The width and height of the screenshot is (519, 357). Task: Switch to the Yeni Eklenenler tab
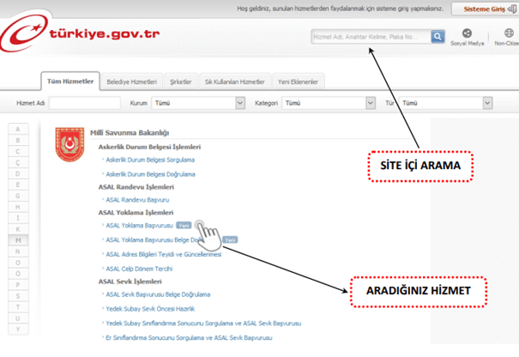[298, 82]
